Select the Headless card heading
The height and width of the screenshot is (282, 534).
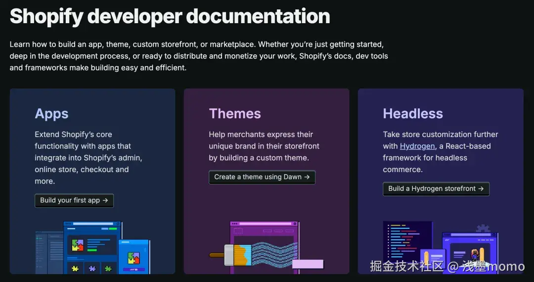(413, 113)
